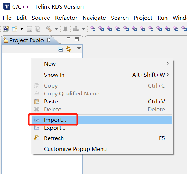Screen dimensions: 187x174
Task: Toggle Link with Editor in Project Explorer
Action: (x=68, y=49)
